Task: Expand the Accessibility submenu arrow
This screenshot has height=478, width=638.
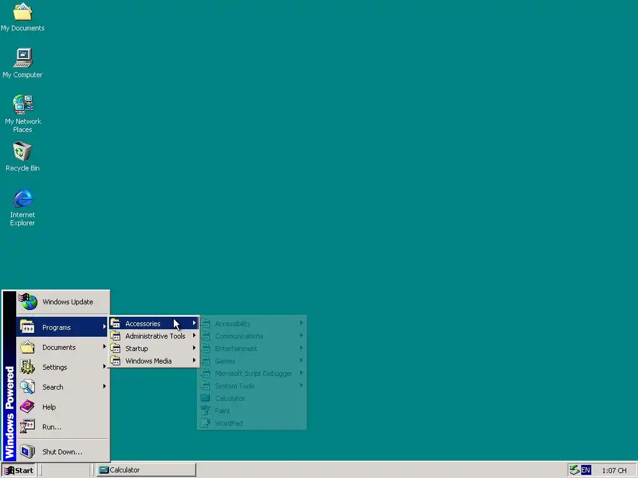Action: pyautogui.click(x=301, y=323)
